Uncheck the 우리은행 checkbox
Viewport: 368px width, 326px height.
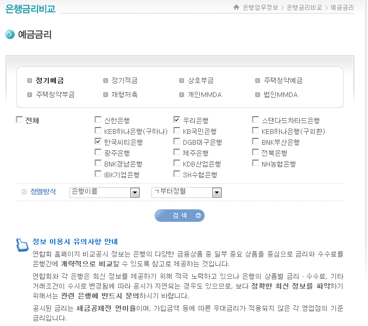point(177,120)
